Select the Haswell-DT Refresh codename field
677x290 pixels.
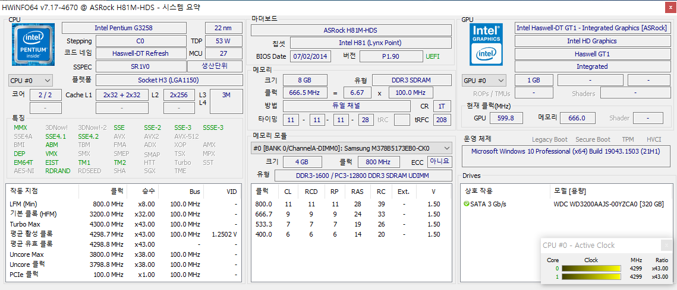(140, 54)
